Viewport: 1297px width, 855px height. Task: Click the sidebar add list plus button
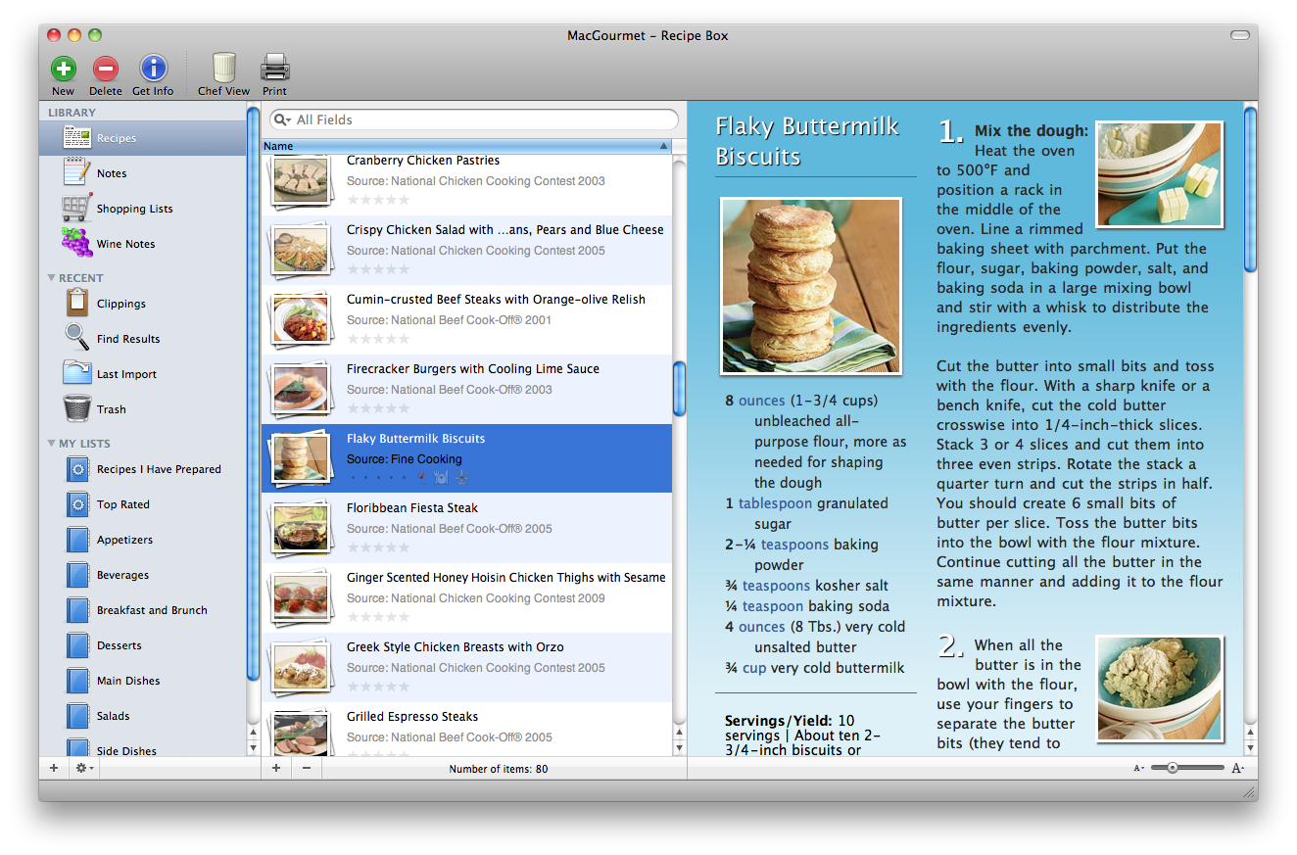click(x=54, y=769)
